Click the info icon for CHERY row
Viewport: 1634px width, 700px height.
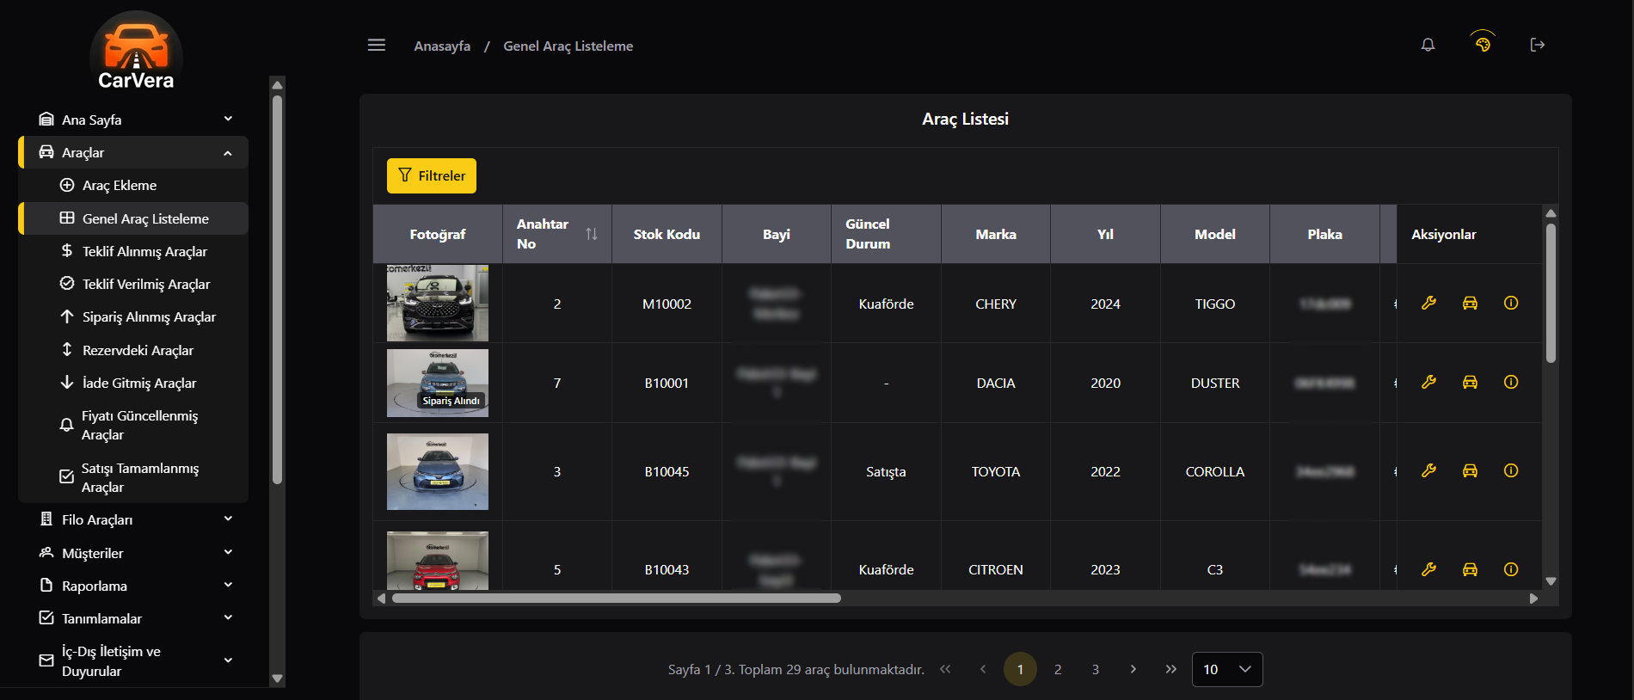(x=1511, y=303)
